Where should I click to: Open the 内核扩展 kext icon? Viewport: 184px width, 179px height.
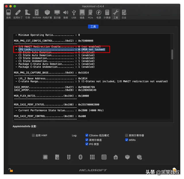coord(47,14)
